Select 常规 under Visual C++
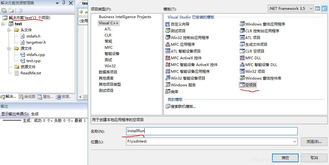 pos(108,41)
